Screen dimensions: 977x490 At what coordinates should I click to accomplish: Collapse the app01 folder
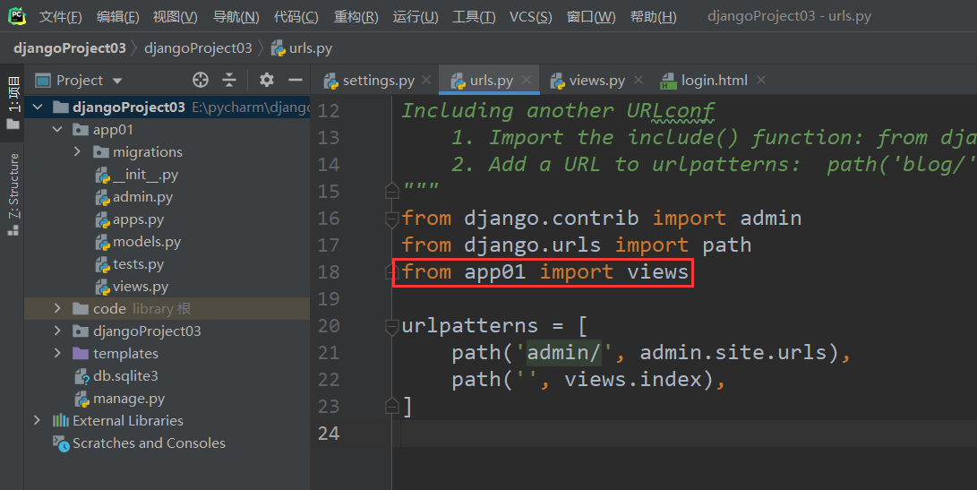[x=57, y=130]
